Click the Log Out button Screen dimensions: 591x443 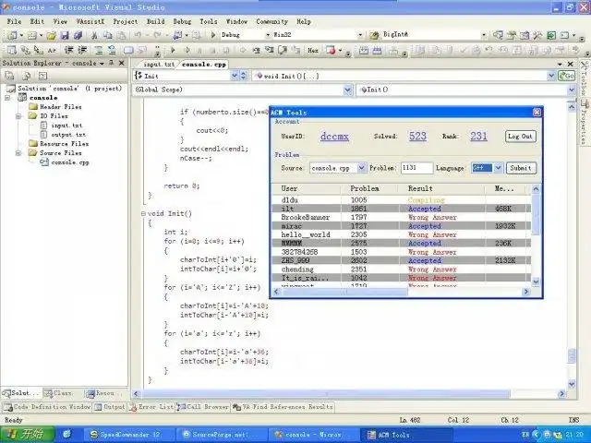coord(520,137)
